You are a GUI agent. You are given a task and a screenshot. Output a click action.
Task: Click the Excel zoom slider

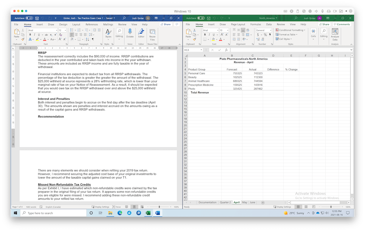tap(331, 207)
